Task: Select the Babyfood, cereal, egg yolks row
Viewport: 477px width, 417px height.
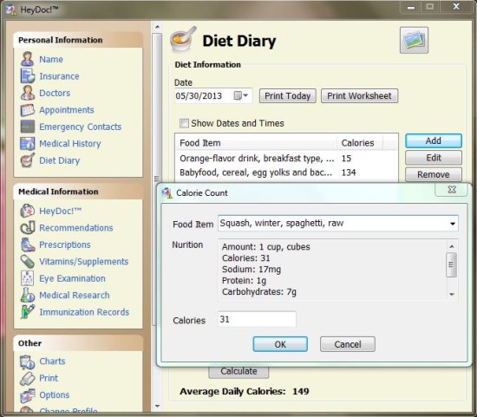Action: 286,173
